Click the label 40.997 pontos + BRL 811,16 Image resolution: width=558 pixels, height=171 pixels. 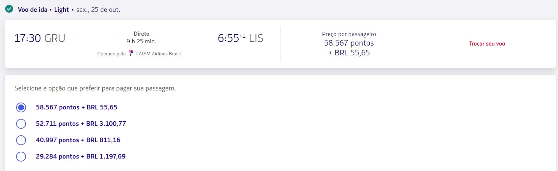coord(78,140)
